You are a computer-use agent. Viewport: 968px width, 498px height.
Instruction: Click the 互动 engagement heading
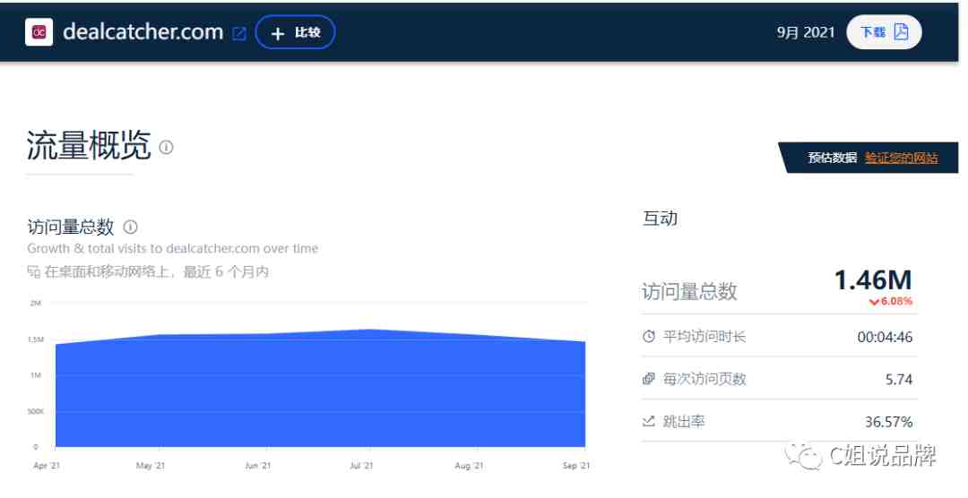[x=660, y=219]
